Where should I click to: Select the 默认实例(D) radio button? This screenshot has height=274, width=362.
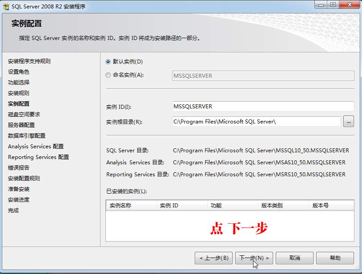pos(108,62)
